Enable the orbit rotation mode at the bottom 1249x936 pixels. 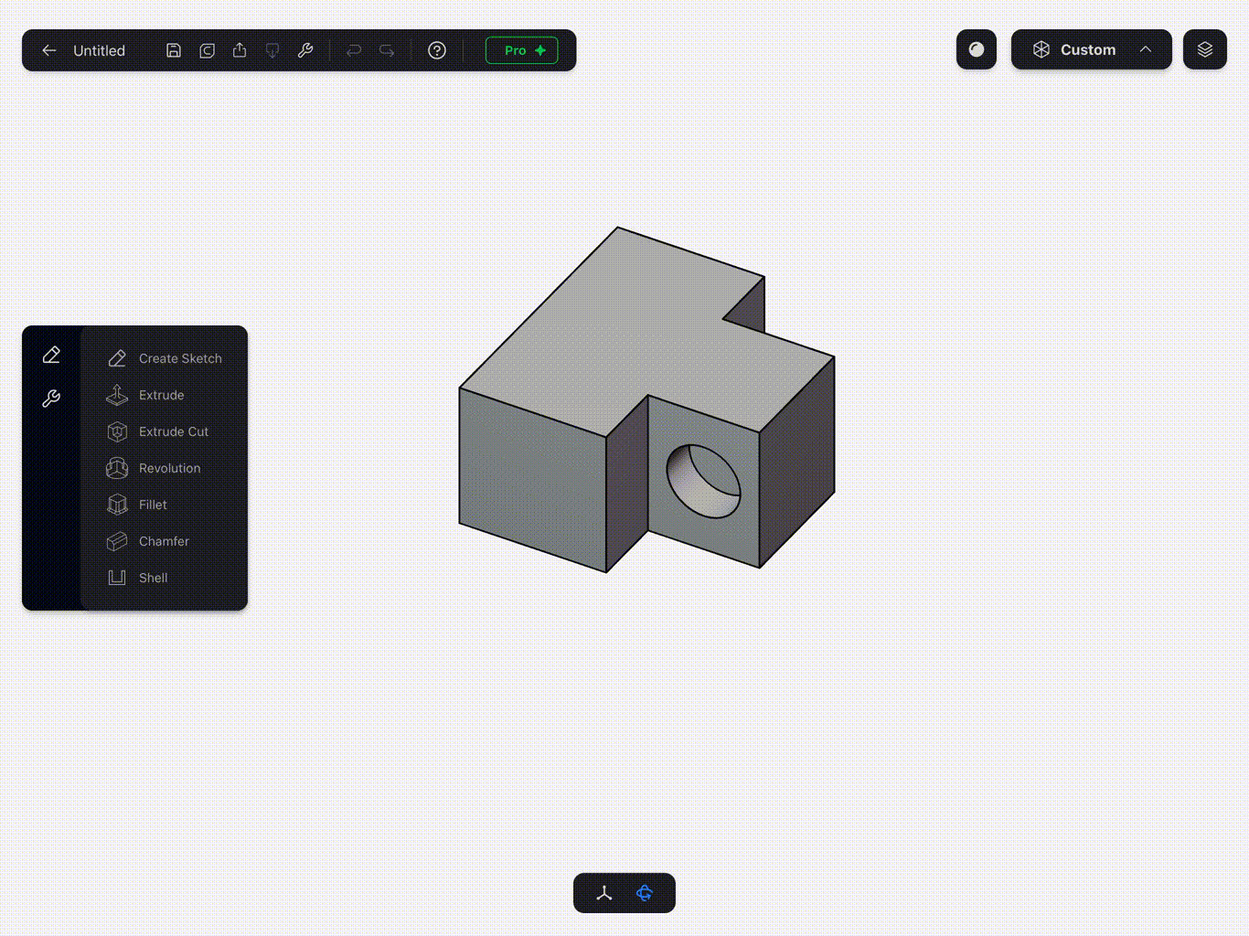point(646,893)
